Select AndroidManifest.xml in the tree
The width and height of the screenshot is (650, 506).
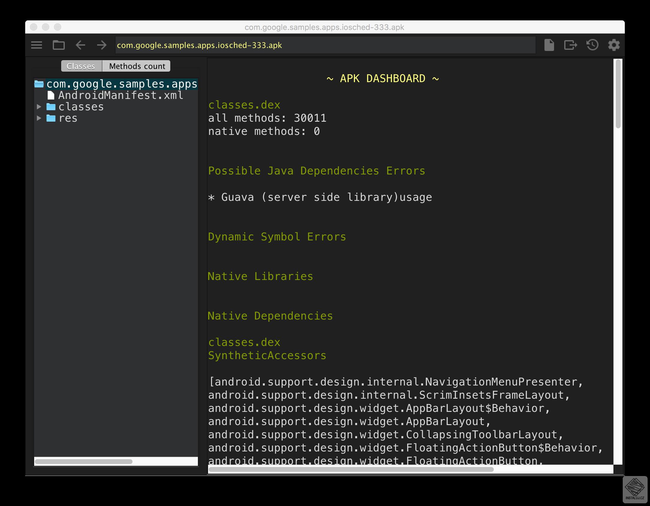[x=121, y=95]
